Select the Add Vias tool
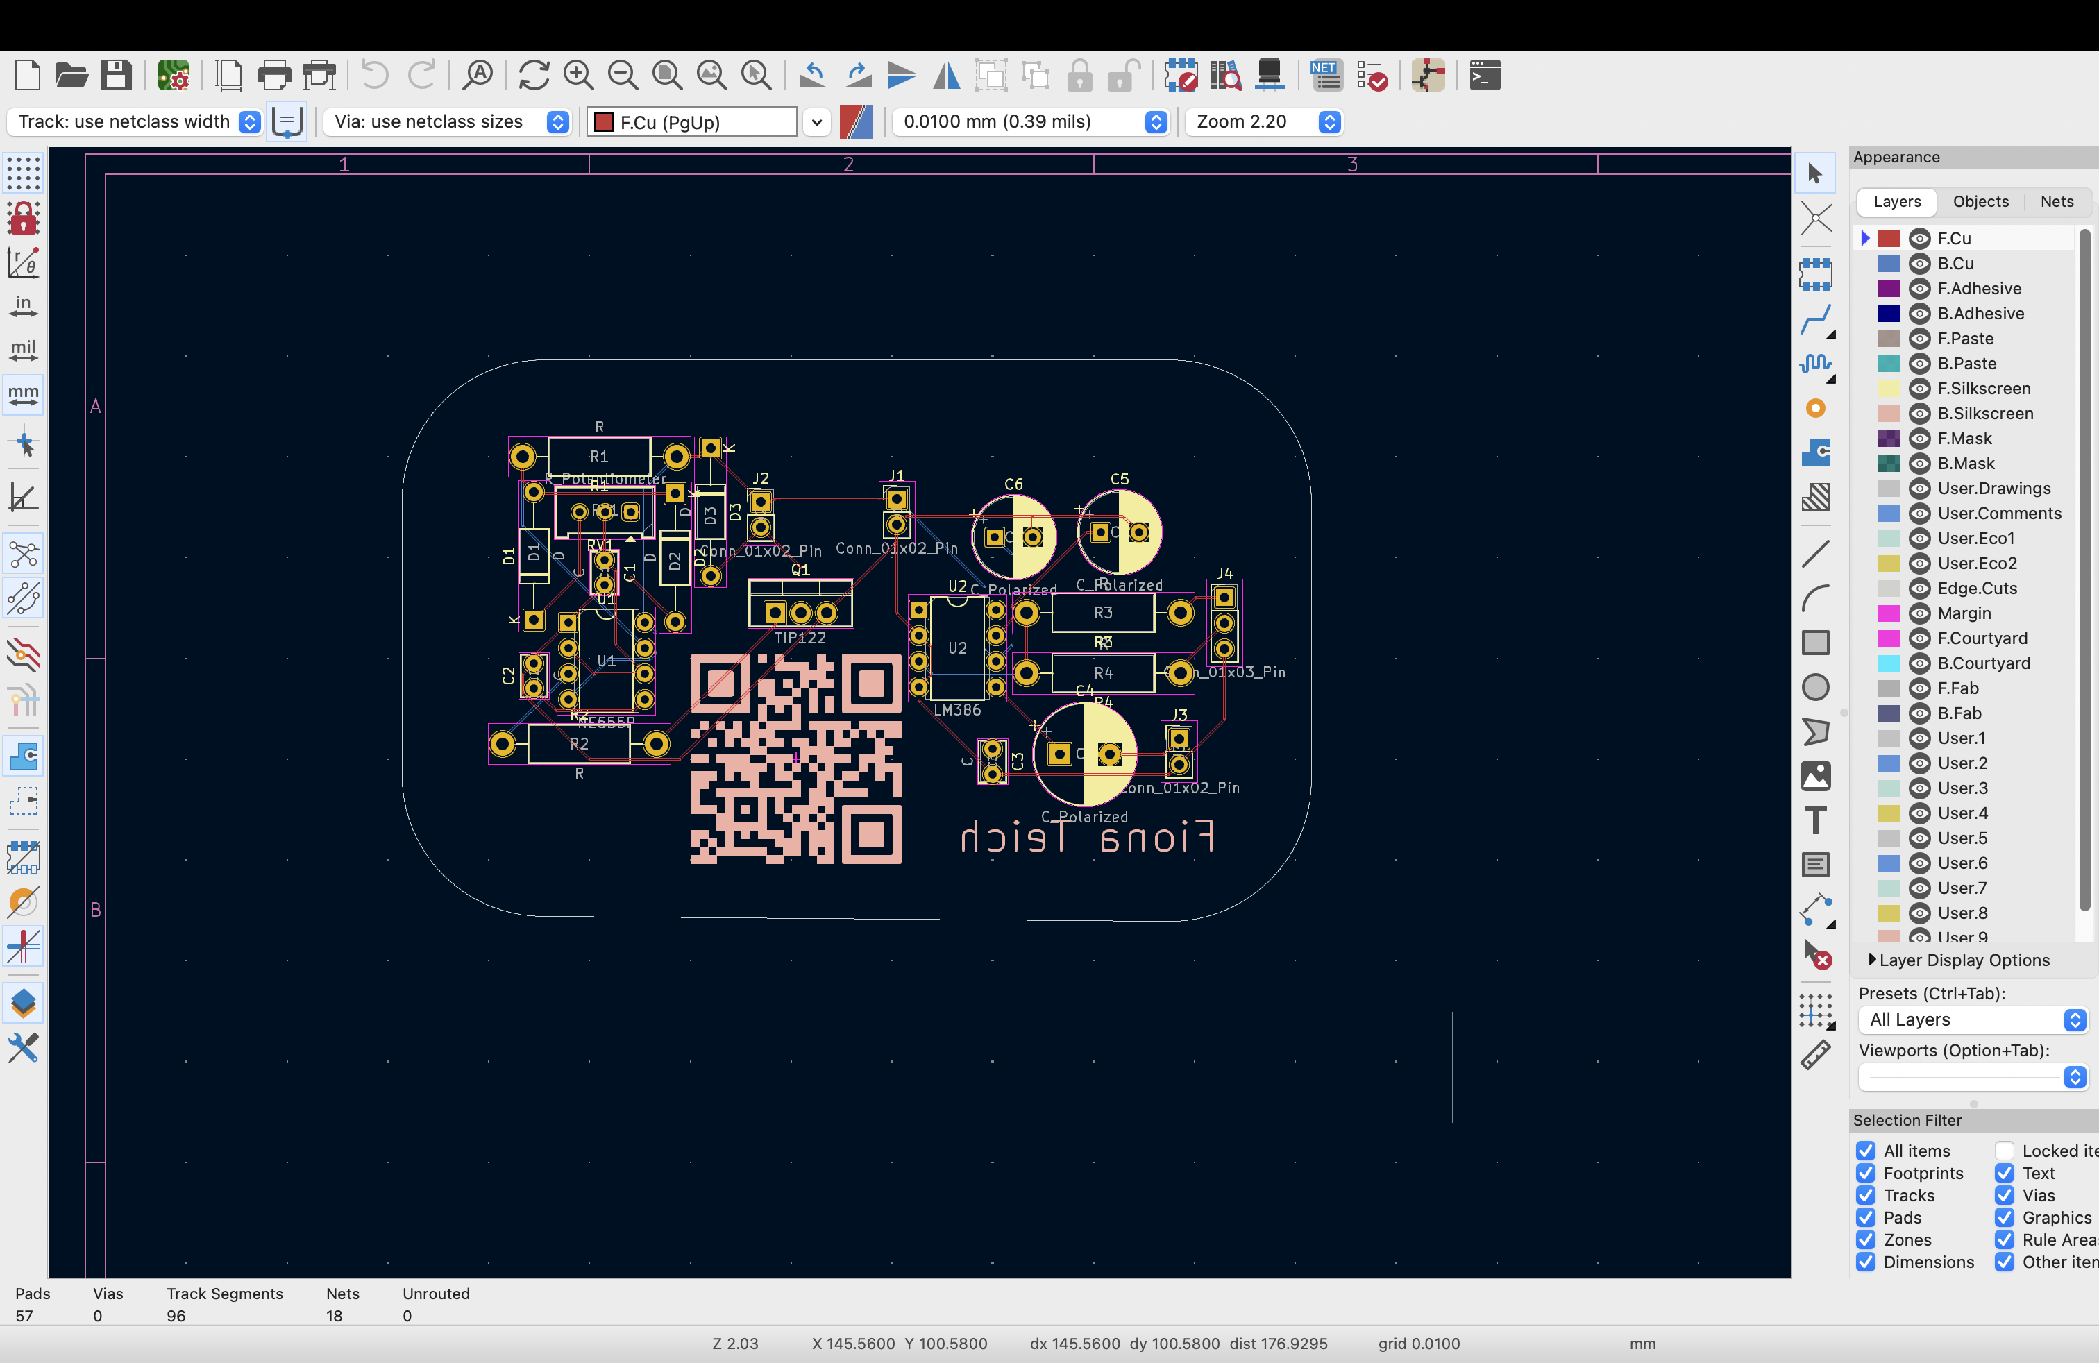This screenshot has width=2099, height=1363. pyautogui.click(x=1815, y=408)
